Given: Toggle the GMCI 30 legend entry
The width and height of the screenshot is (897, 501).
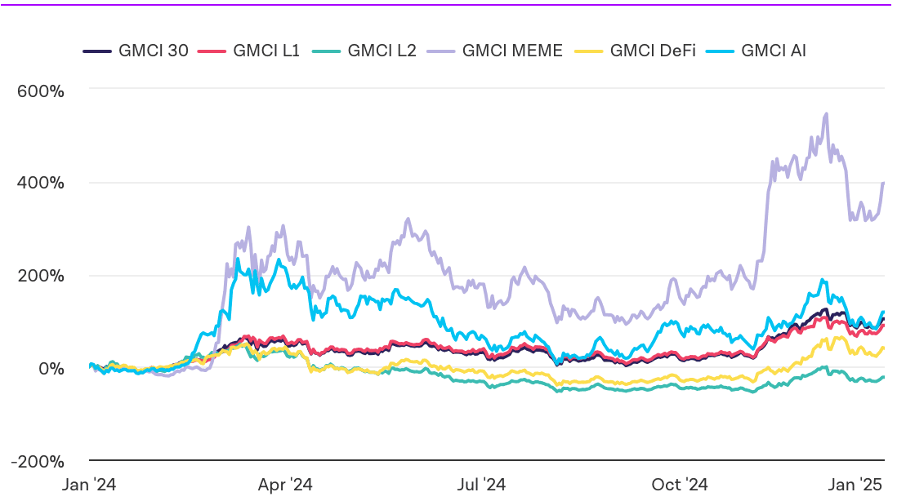Looking at the screenshot, I should [136, 51].
